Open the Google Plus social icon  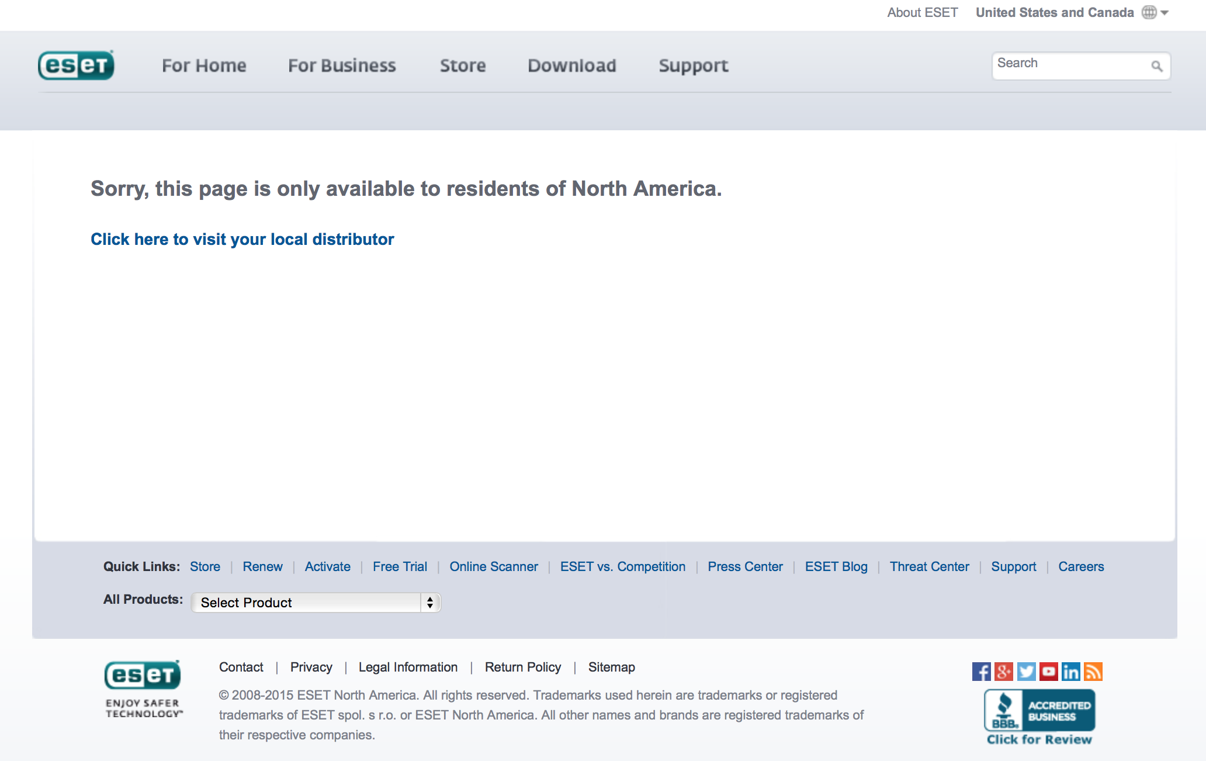1003,672
